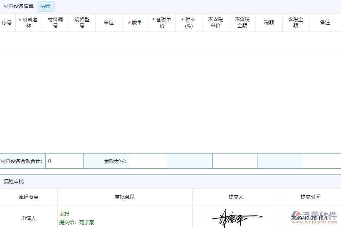Select the 材料编号 column header

pos(55,22)
